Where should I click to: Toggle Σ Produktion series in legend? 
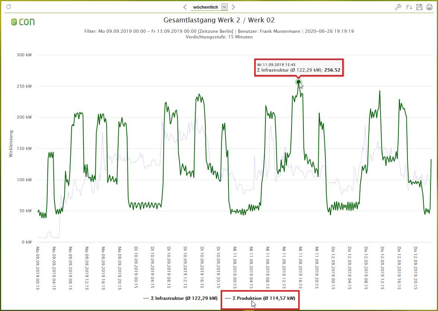(x=264, y=298)
